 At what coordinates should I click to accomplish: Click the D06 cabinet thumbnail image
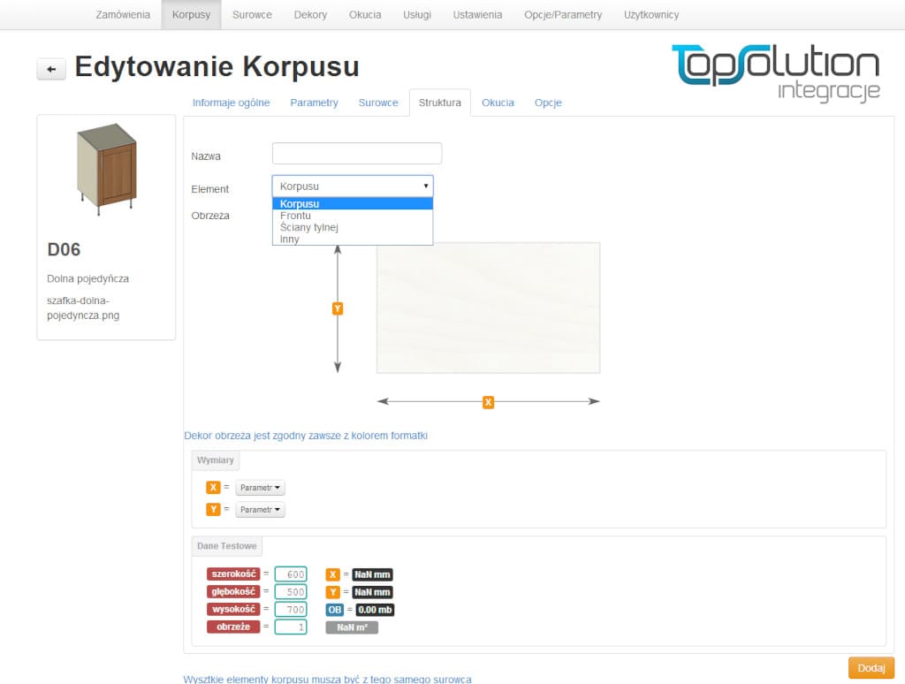click(x=104, y=170)
